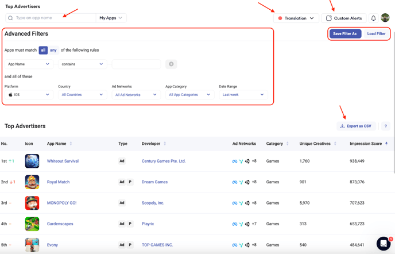Open the My Apps dropdown
395x254 pixels.
coord(111,18)
